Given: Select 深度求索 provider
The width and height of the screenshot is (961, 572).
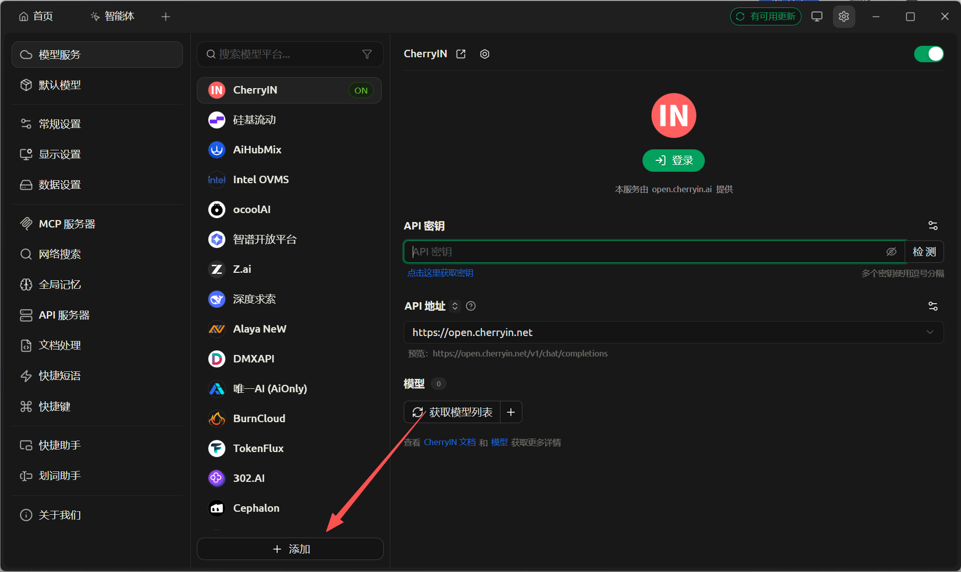Looking at the screenshot, I should 289,299.
